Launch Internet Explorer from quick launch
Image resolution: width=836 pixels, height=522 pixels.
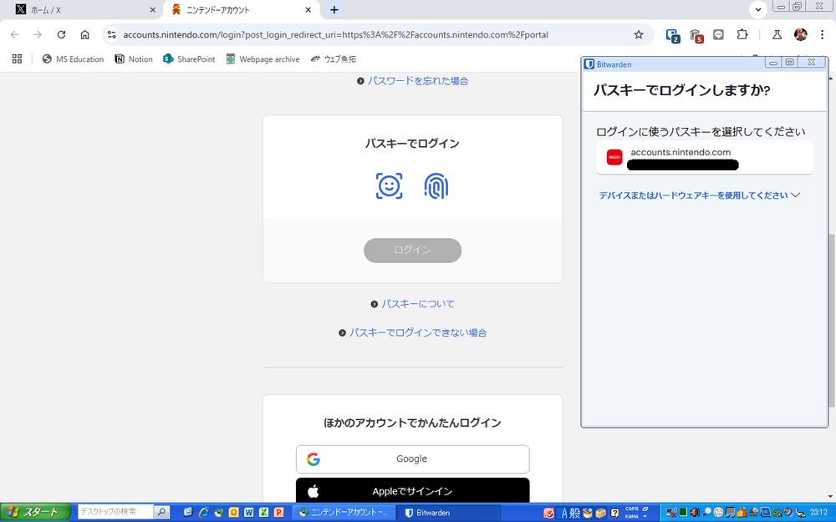(204, 513)
